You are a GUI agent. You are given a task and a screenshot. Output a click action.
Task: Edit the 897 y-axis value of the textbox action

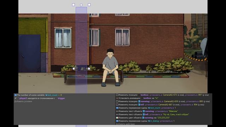pyautogui.click(x=200, y=95)
